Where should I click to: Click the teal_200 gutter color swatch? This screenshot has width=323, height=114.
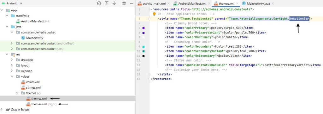tap(144, 47)
